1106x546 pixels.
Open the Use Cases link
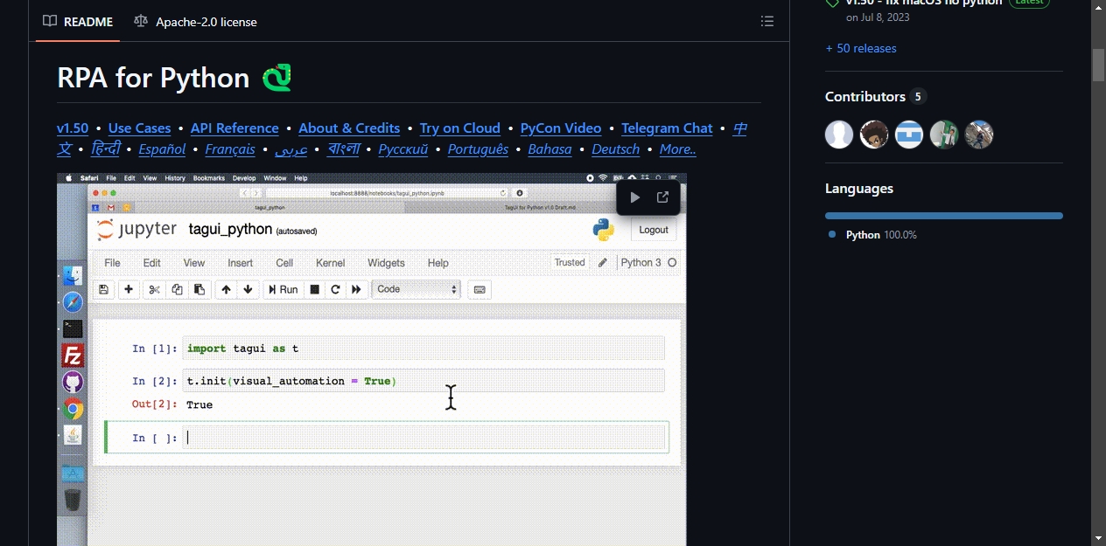coord(140,128)
